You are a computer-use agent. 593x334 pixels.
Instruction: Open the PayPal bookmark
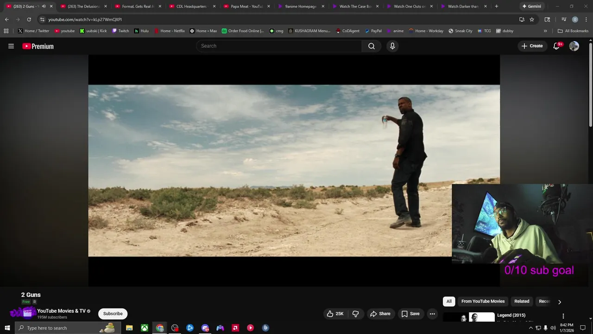pyautogui.click(x=373, y=31)
